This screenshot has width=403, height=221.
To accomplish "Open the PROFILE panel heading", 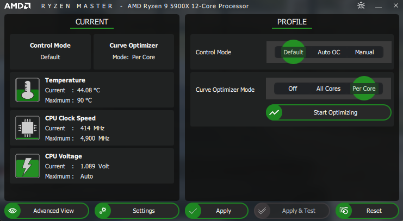I will pos(292,22).
